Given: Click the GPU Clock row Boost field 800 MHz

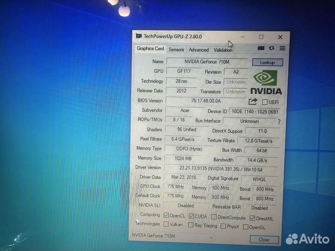Looking at the screenshot, I should pyautogui.click(x=265, y=189).
